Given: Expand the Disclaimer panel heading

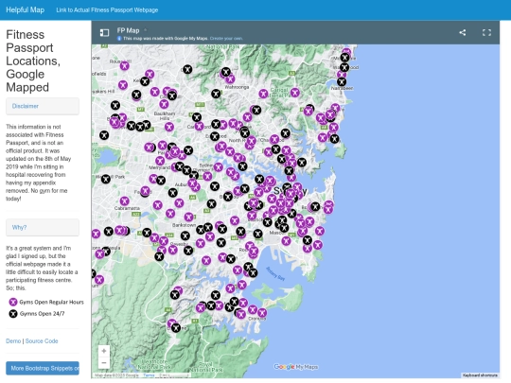Looking at the screenshot, I should point(43,106).
